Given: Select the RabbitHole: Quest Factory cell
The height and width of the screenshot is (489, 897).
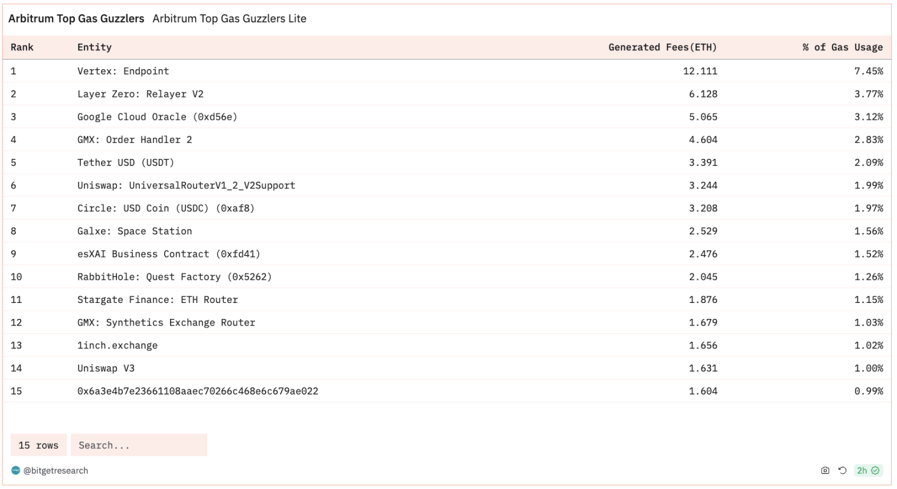Looking at the screenshot, I should click(174, 277).
